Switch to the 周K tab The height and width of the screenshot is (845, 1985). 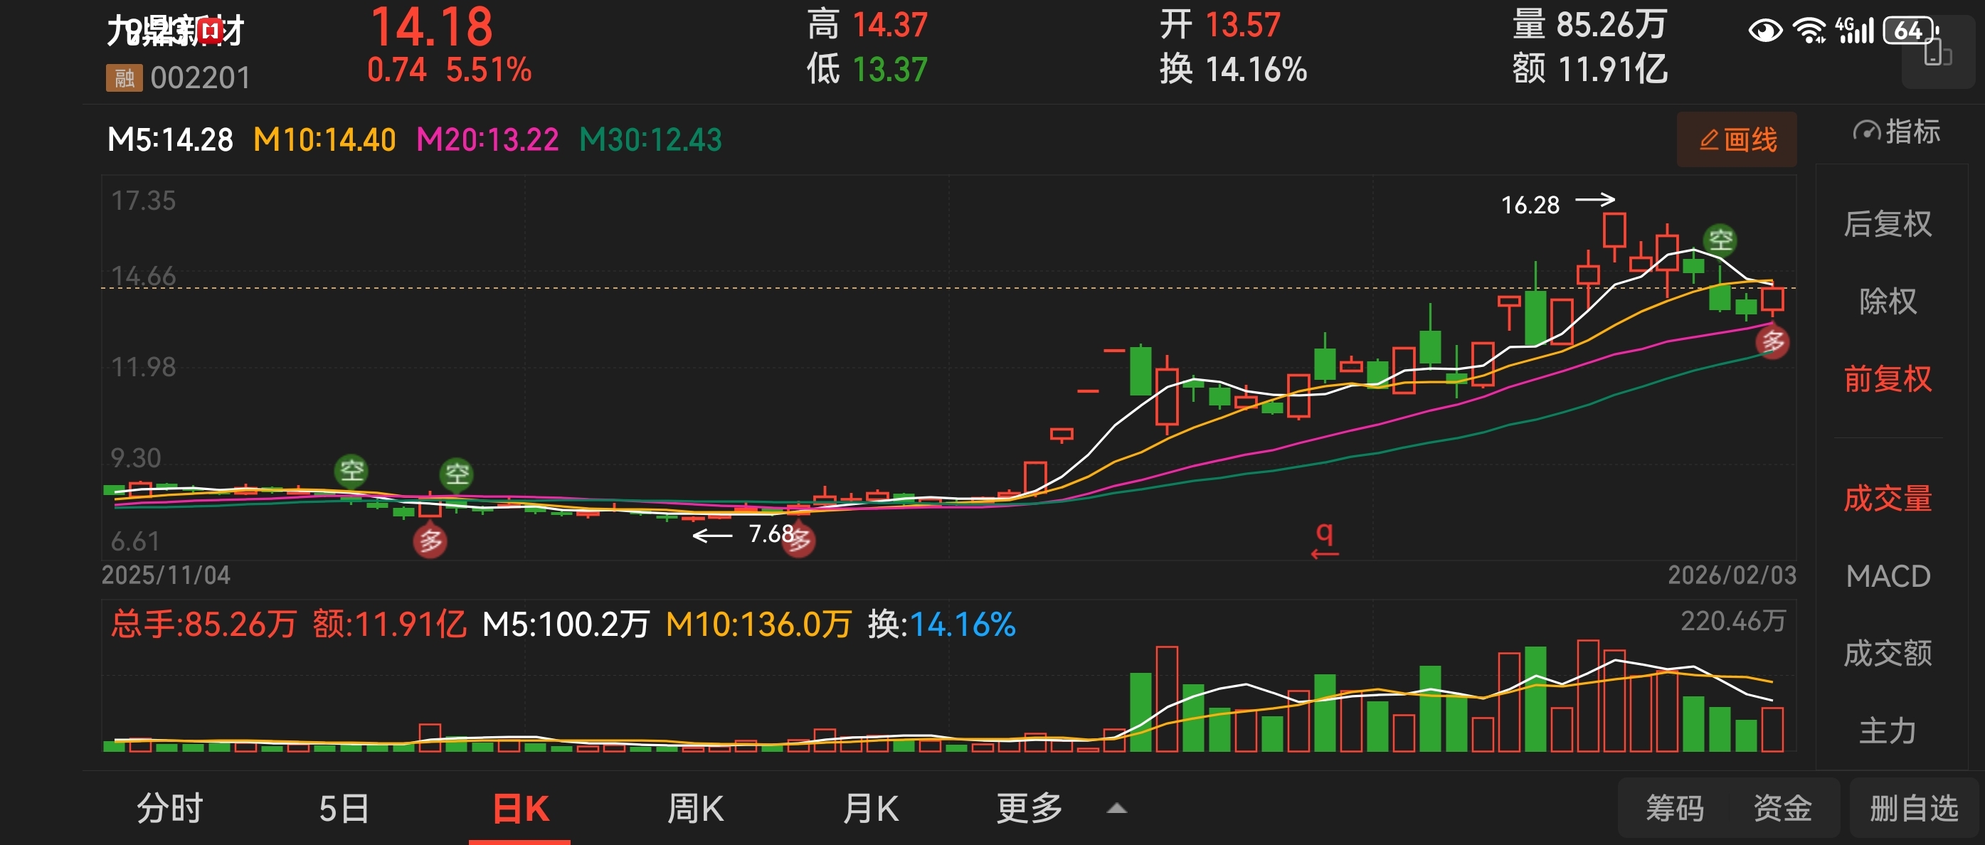tap(695, 809)
